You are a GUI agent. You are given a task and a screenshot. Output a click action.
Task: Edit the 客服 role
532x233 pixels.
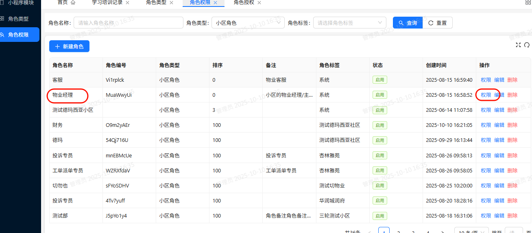[x=499, y=80]
